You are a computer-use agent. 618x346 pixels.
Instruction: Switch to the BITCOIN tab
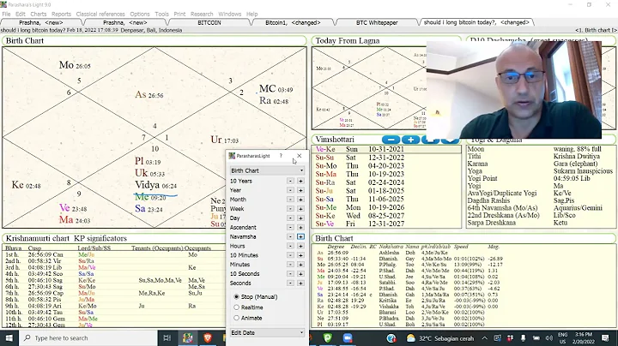209,23
